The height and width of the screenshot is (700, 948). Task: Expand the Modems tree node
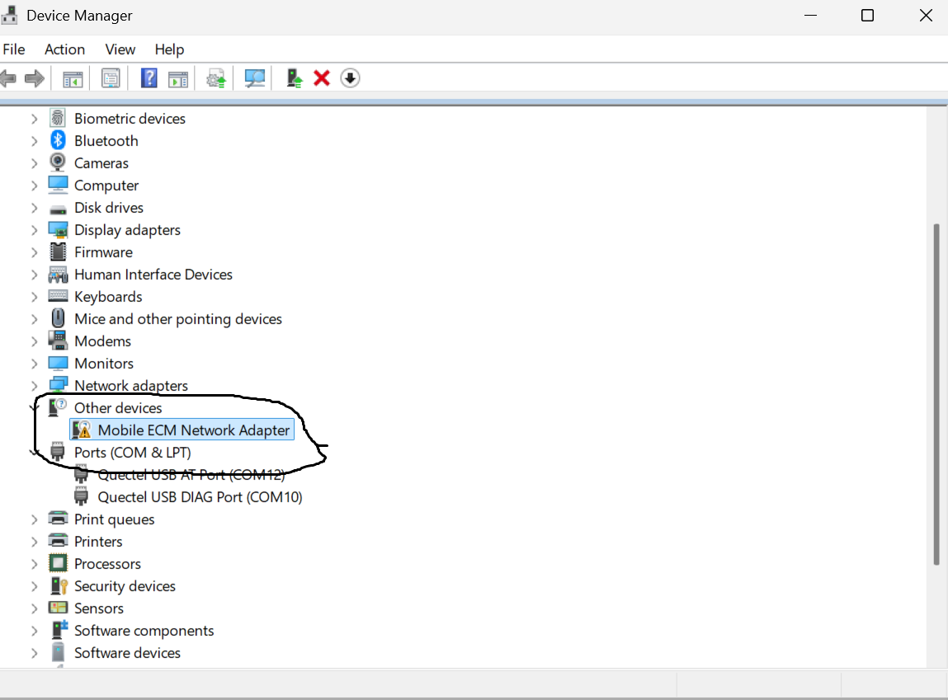point(34,341)
